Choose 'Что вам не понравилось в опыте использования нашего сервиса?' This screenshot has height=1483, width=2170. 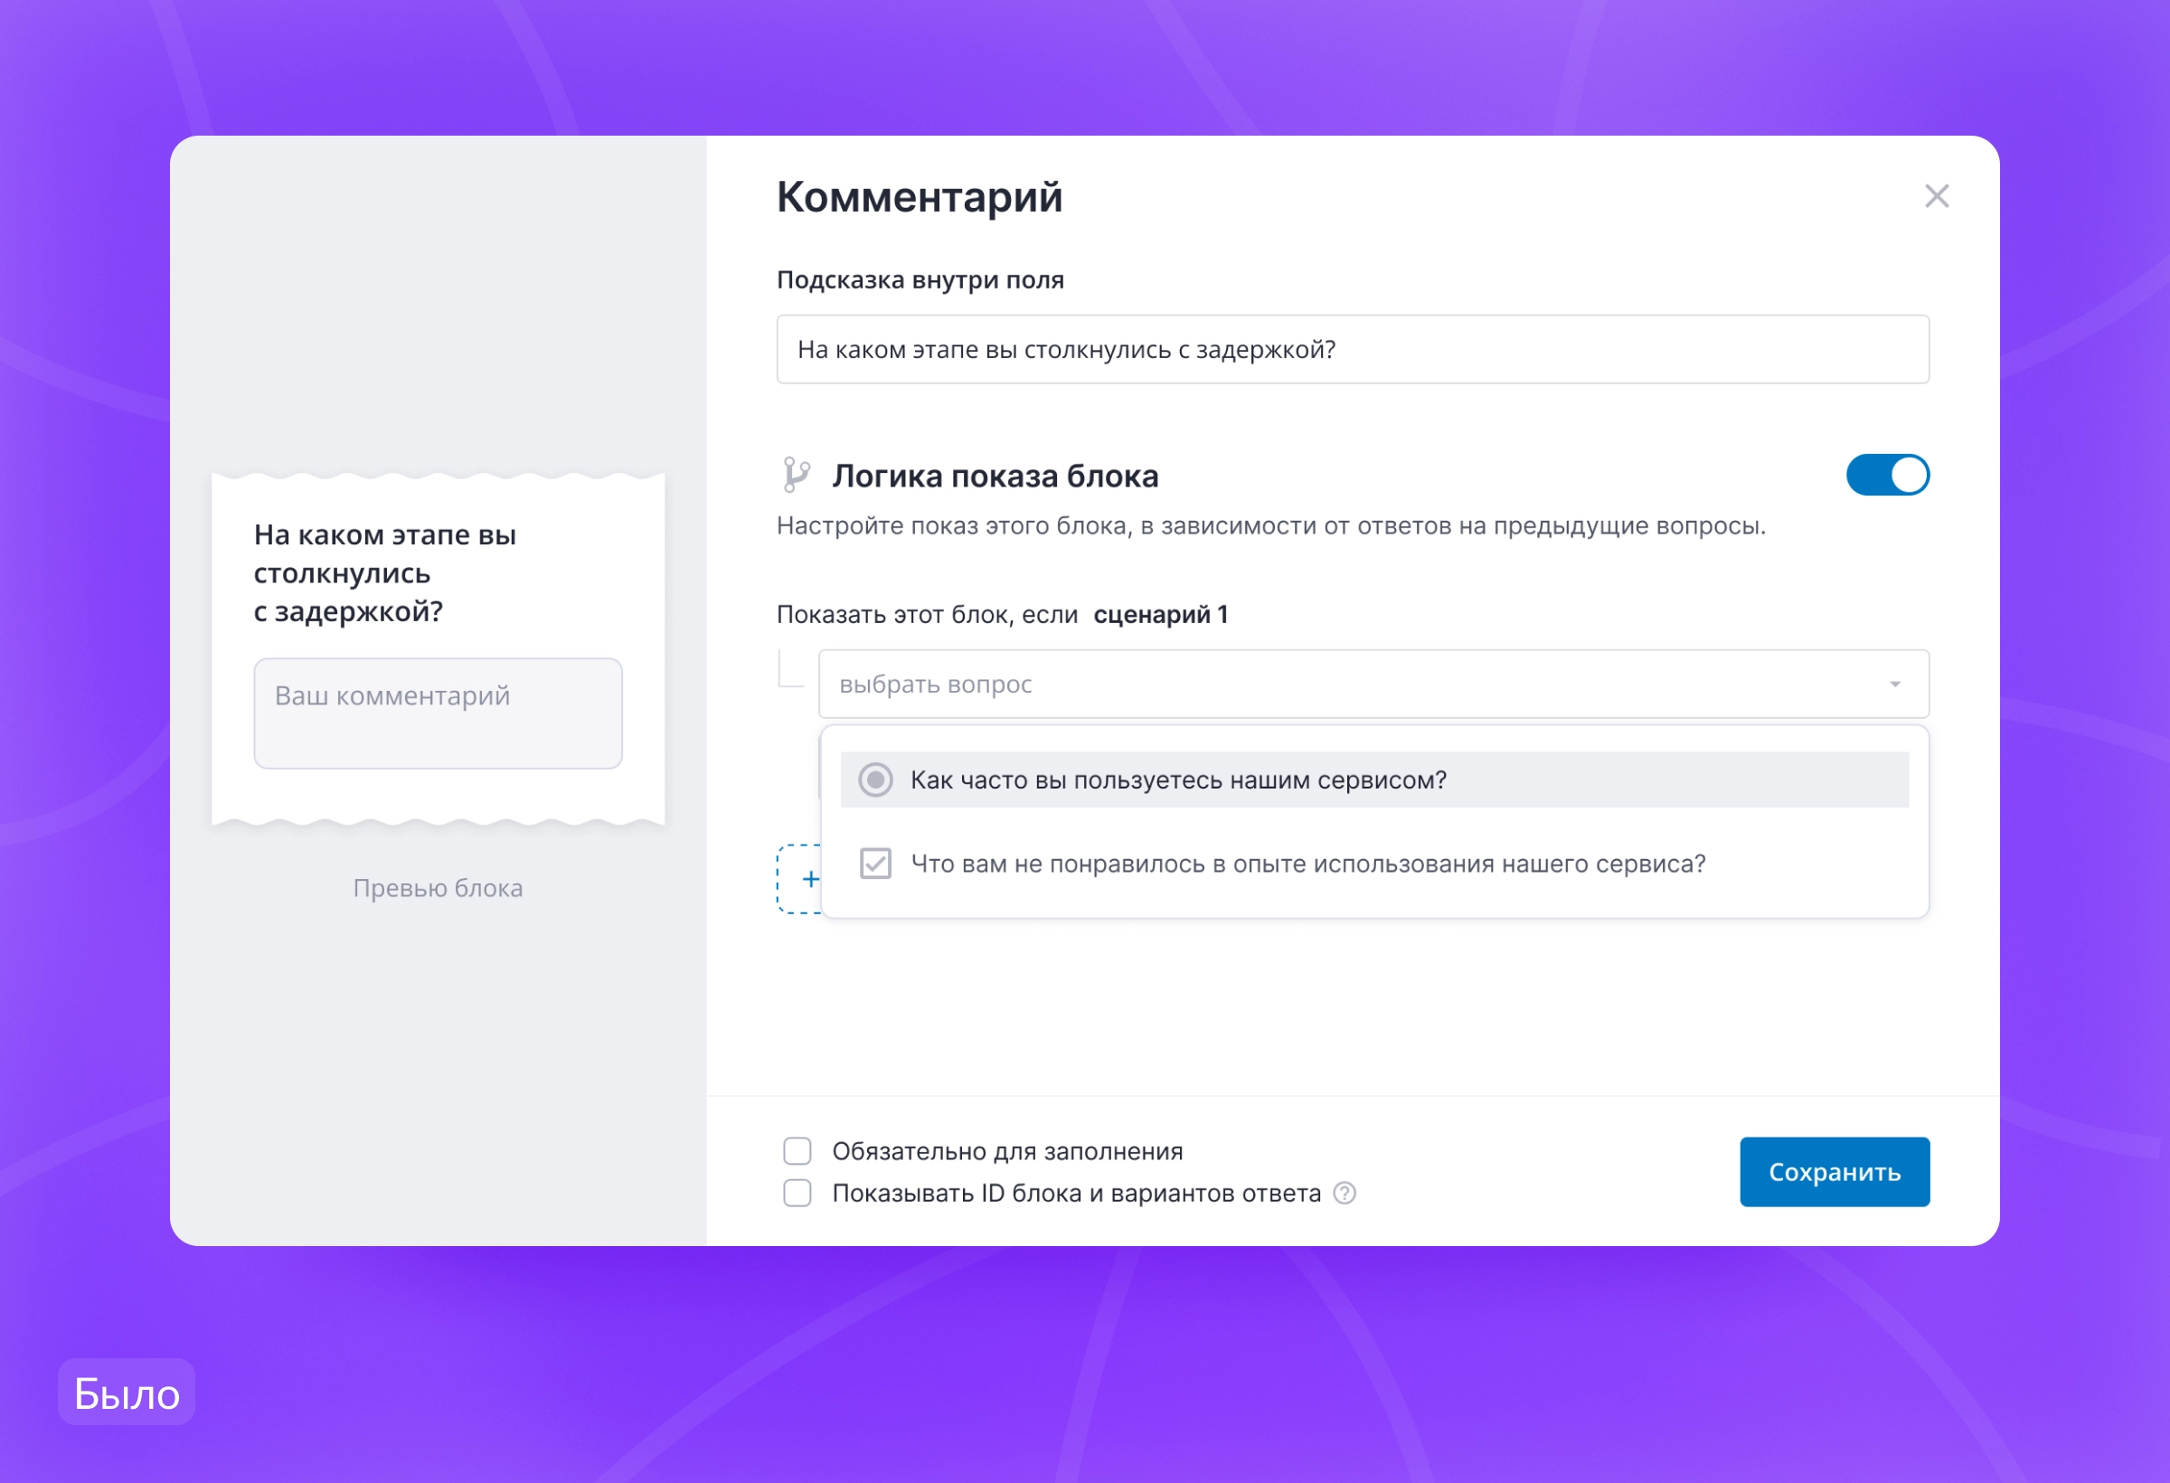[x=1307, y=864]
